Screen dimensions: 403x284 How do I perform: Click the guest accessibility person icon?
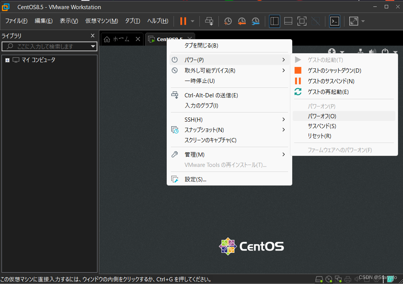(x=332, y=51)
